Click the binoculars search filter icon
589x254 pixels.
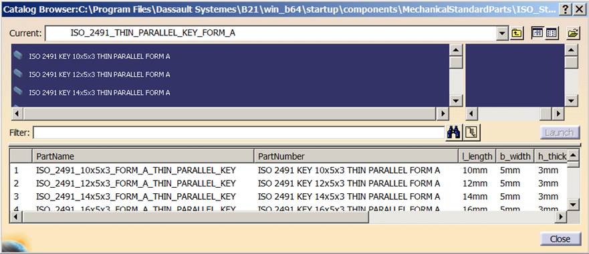coord(454,132)
